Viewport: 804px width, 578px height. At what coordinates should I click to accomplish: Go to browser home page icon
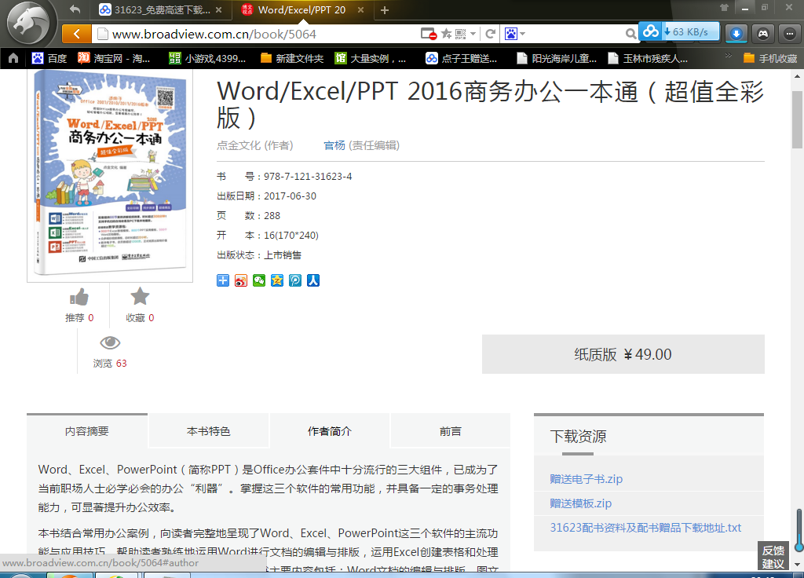coord(13,58)
